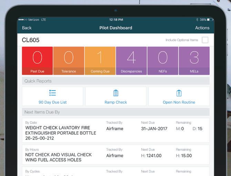Image resolution: width=231 pixels, height=176 pixels.
Task: Tap the Back button in header
Action: pyautogui.click(x=27, y=28)
